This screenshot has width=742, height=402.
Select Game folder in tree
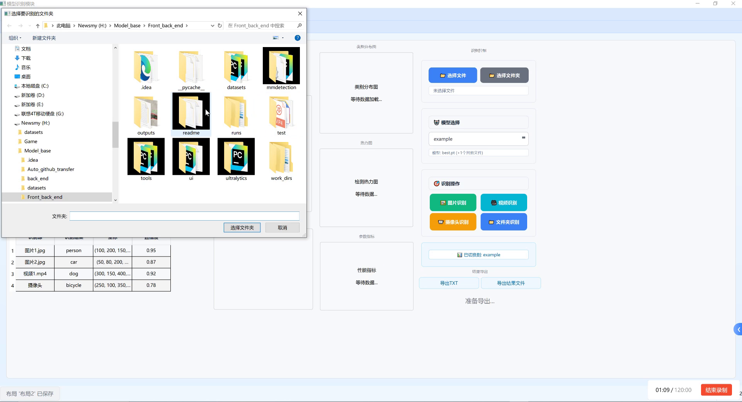click(31, 141)
